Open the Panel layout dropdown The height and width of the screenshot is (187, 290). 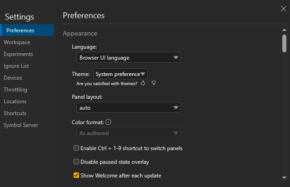(x=128, y=108)
